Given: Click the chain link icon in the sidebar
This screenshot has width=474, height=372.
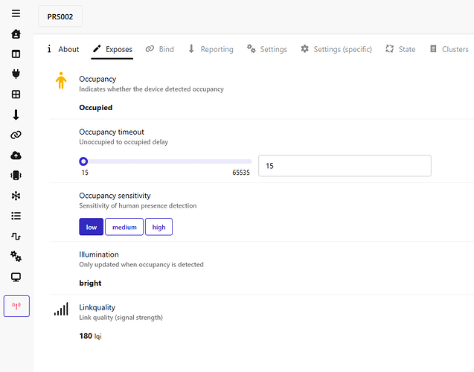Looking at the screenshot, I should 16,135.
